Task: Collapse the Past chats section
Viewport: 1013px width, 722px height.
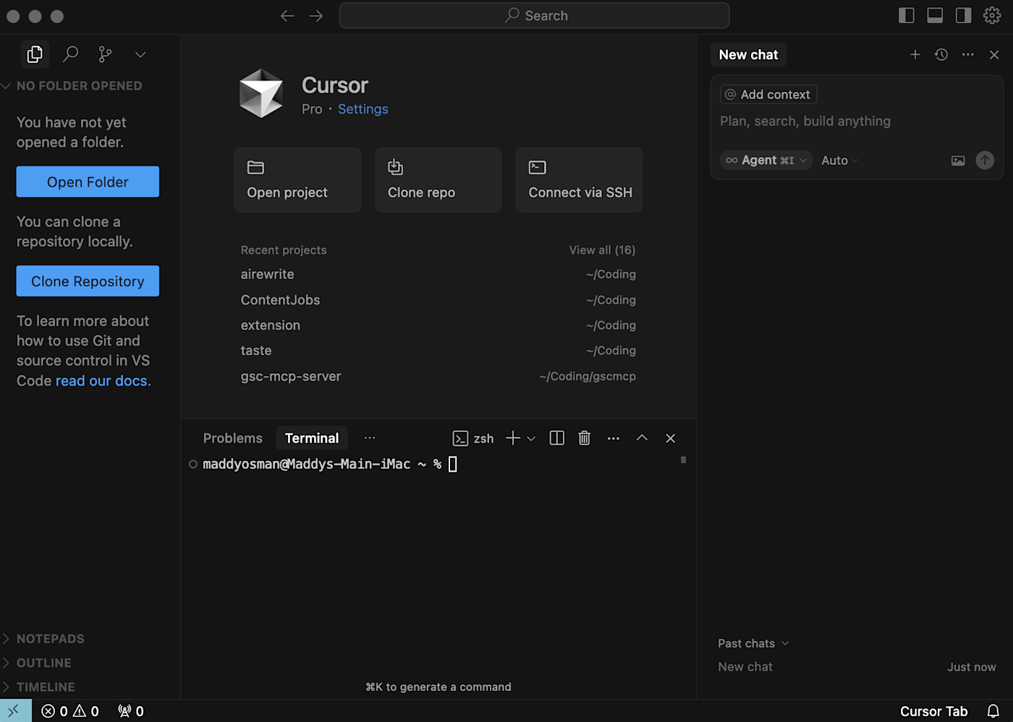Action: point(753,644)
